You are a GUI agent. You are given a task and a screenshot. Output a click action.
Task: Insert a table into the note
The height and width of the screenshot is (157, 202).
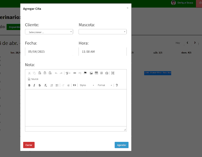pos(96,73)
